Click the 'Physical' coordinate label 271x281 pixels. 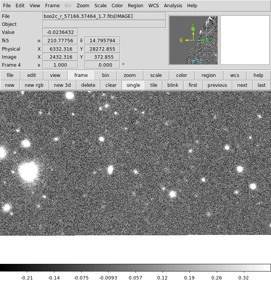click(11, 49)
